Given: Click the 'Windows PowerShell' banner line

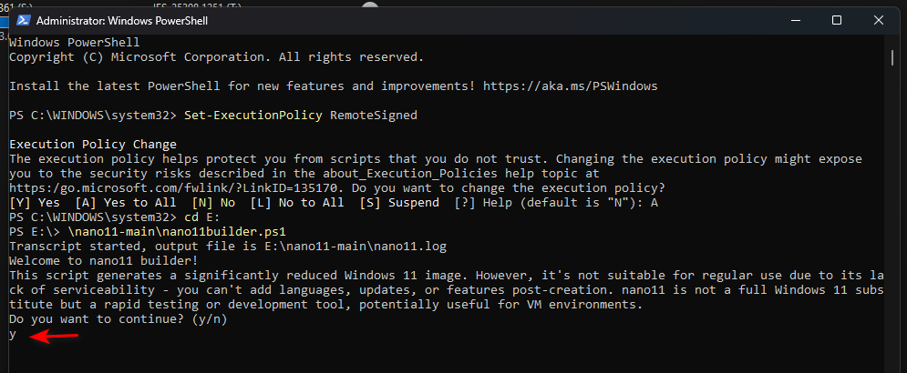Looking at the screenshot, I should (x=75, y=43).
